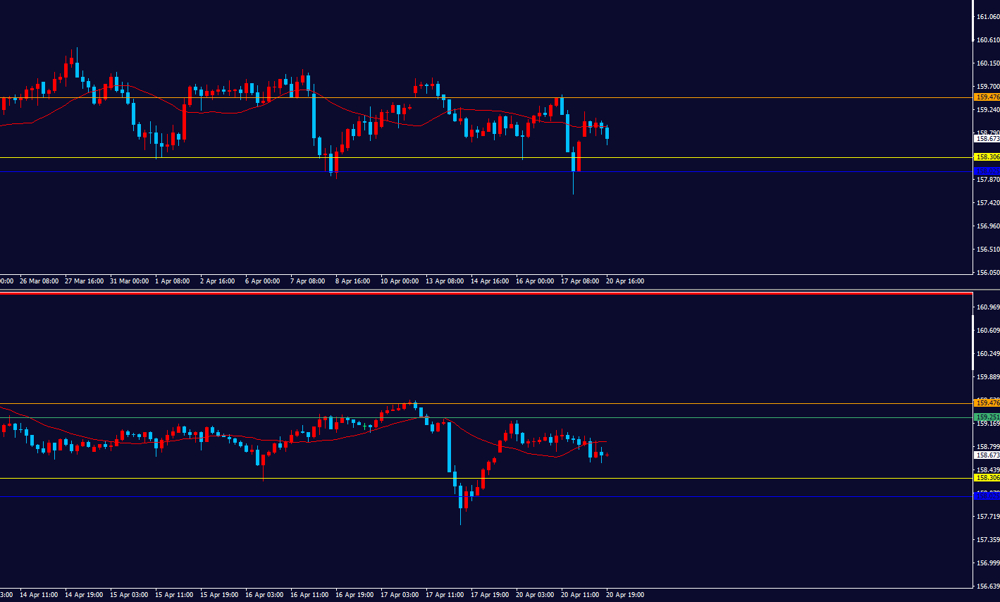Select the 160.969 value on lower price scale
The width and height of the screenshot is (1000, 602).
pyautogui.click(x=987, y=307)
